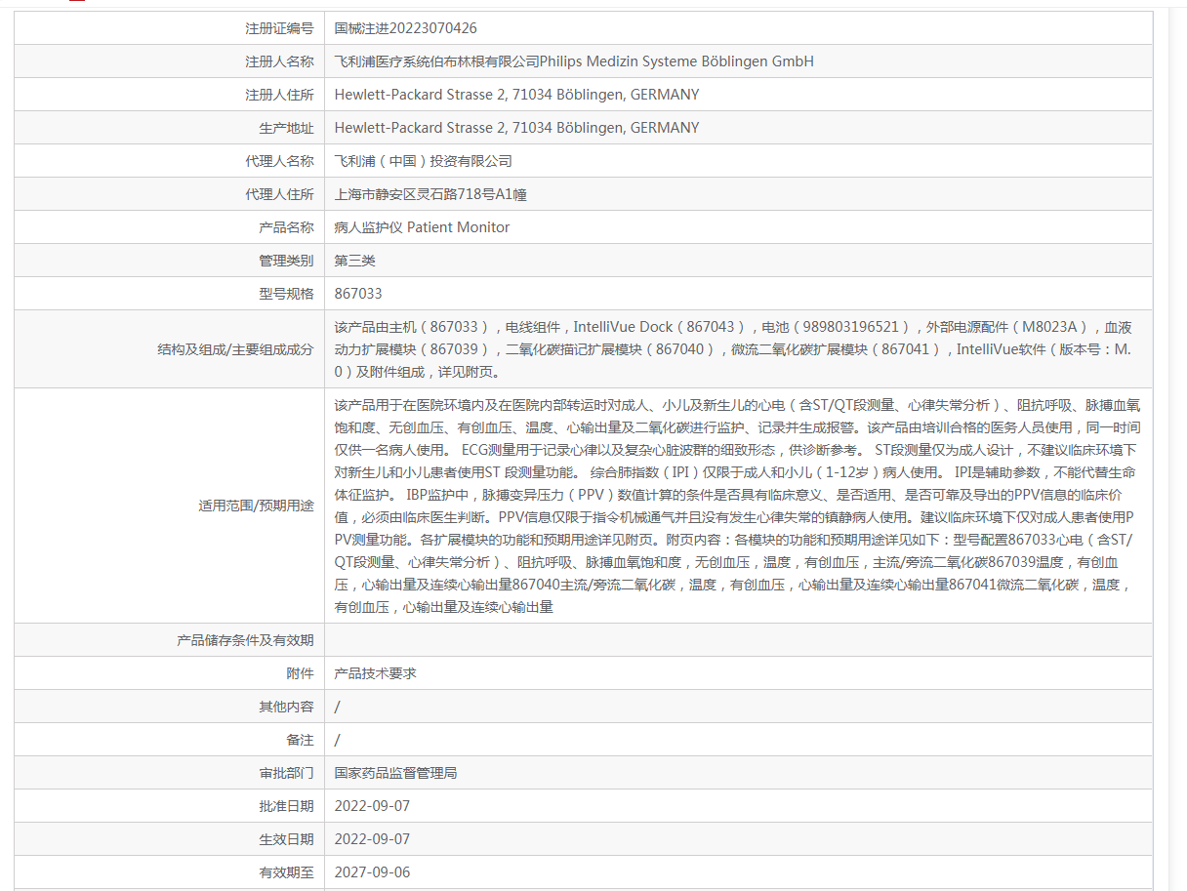Click the 代理人住所 label
This screenshot has height=891, width=1187.
click(x=279, y=194)
